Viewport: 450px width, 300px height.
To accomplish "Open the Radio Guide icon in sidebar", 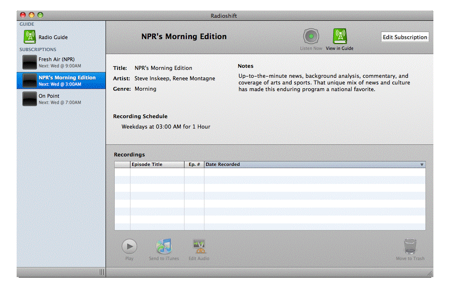I will [30, 37].
